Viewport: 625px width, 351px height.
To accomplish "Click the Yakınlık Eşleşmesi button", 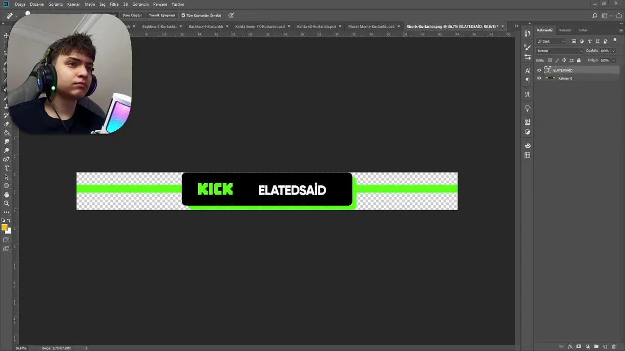I will 162,15.
